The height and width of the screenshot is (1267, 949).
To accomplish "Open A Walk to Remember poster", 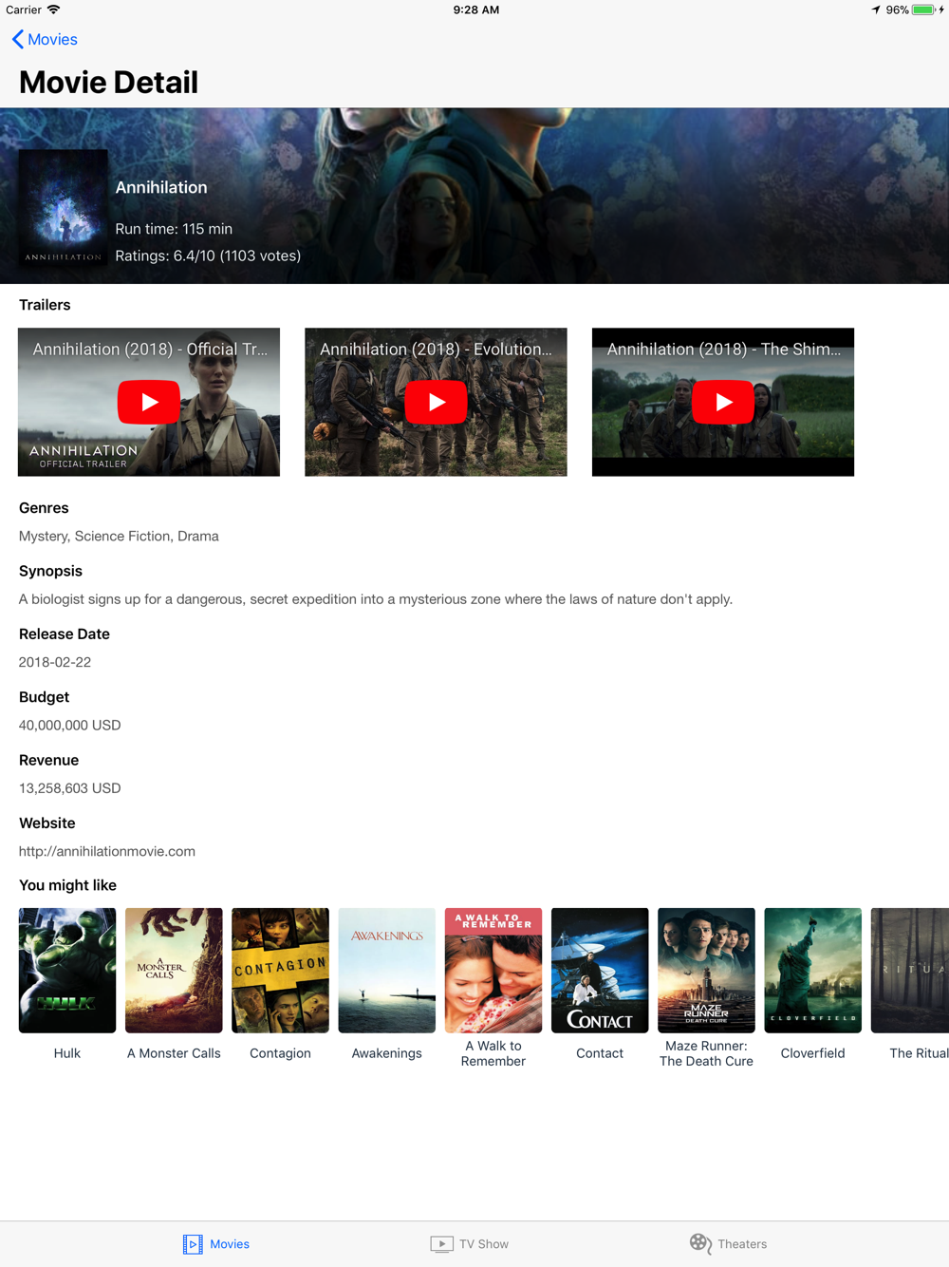I will 493,970.
